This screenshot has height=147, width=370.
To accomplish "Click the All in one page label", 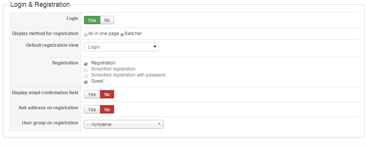I will pos(104,34).
